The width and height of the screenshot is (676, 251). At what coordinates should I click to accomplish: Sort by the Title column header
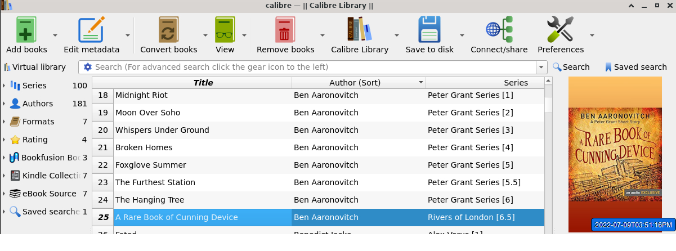(x=203, y=83)
